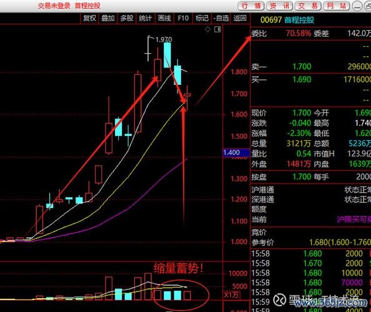Screen dimensions: 371x312
Task: Click the highlighted 1.400 price axis marker
Action: click(236, 152)
